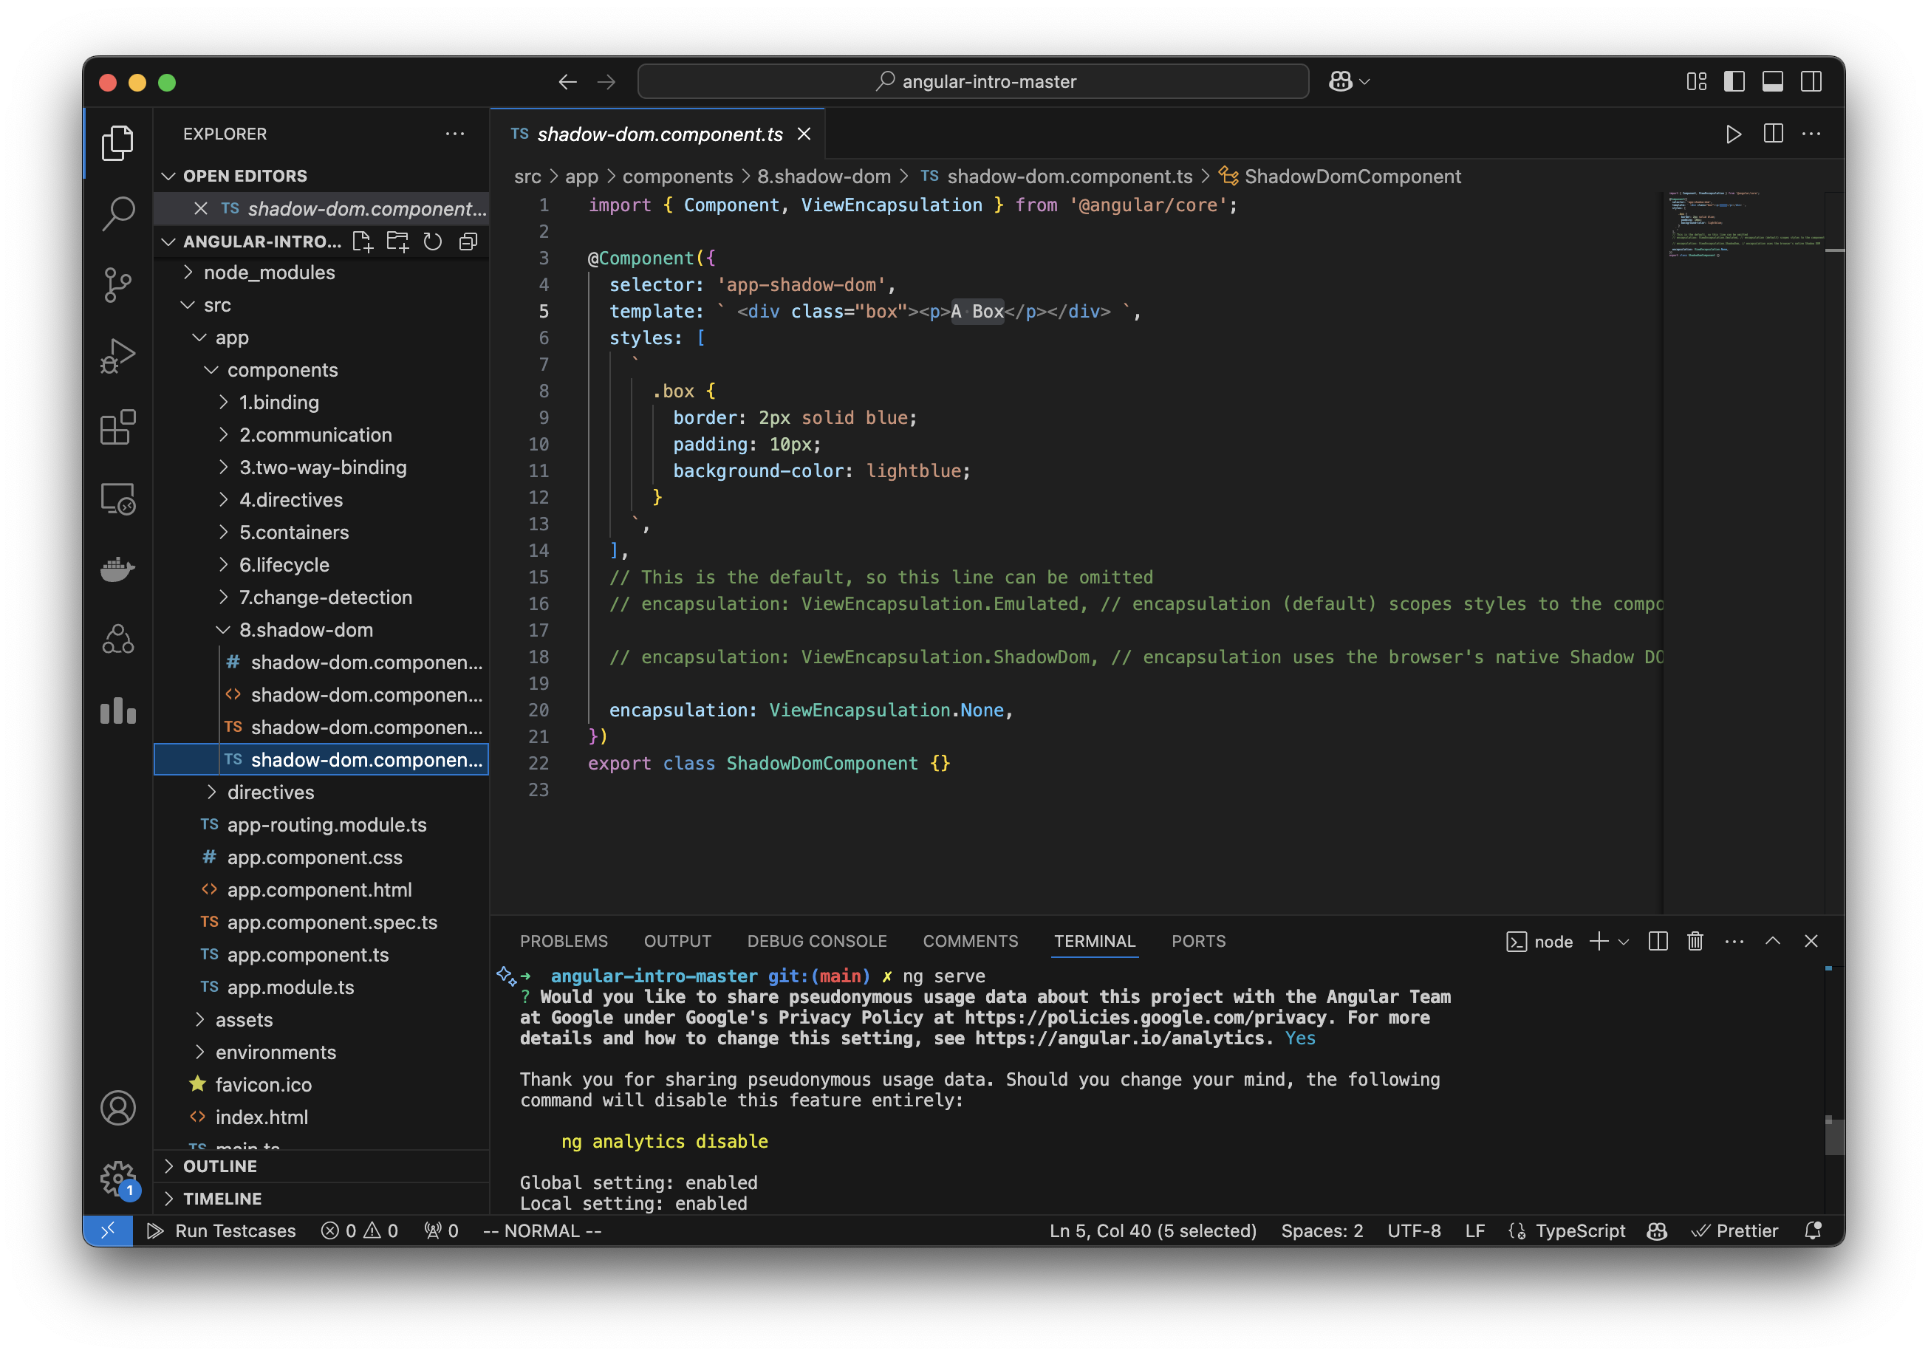Screen dimensions: 1928x1356
Task: Switch to the COMMENTS tab
Action: click(x=970, y=941)
